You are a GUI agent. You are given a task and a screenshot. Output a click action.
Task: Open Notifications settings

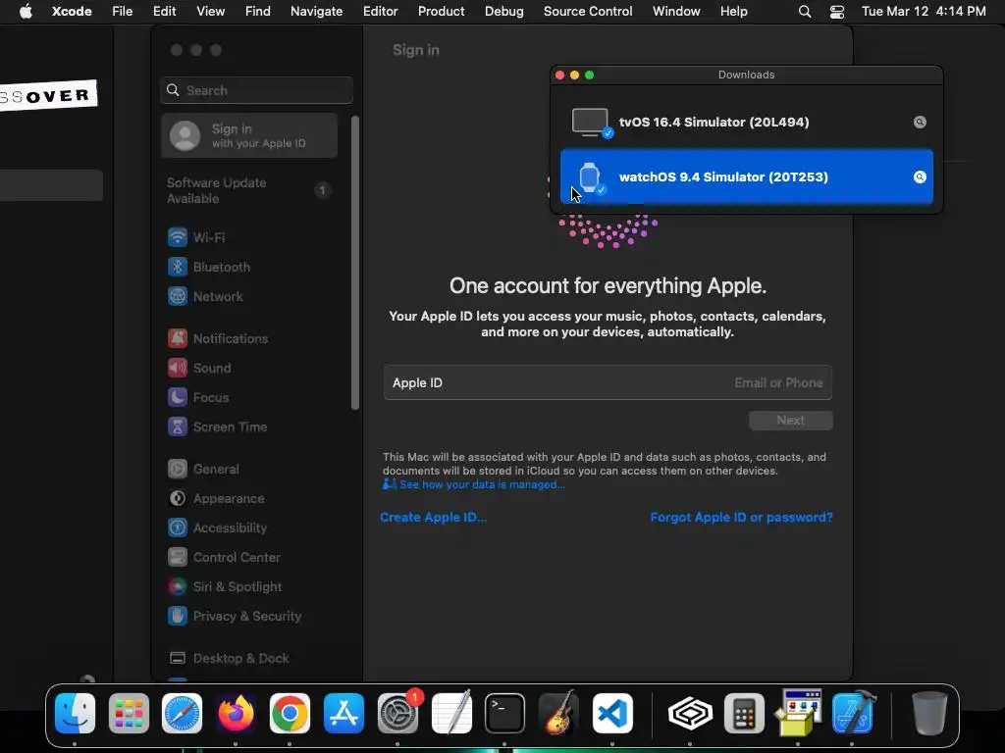coord(218,338)
